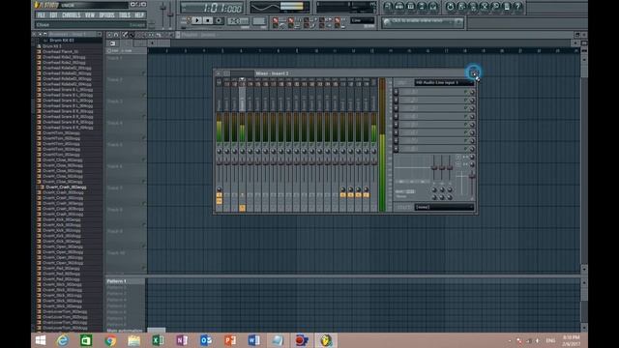Select Pattern 1 in the pattern list
This screenshot has width=619, height=348.
click(125, 281)
